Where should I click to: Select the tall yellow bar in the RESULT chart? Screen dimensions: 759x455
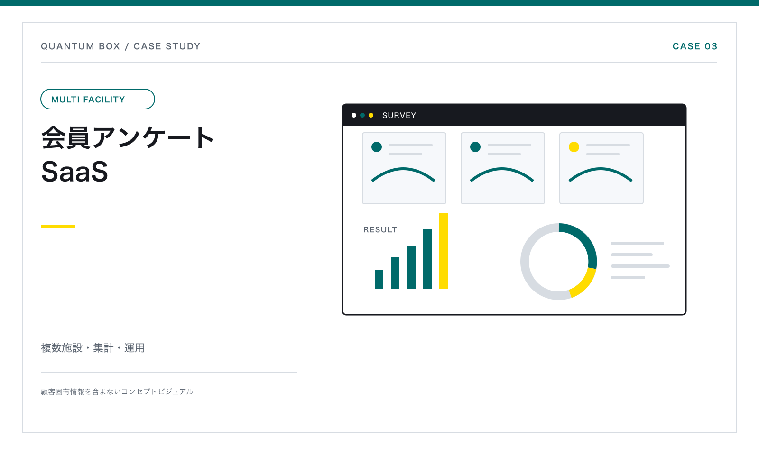(444, 251)
